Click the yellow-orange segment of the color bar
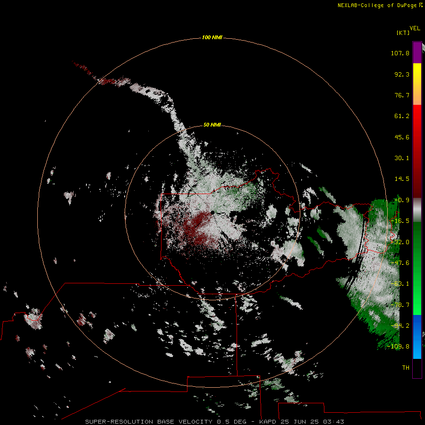425x425 pixels. 417,84
